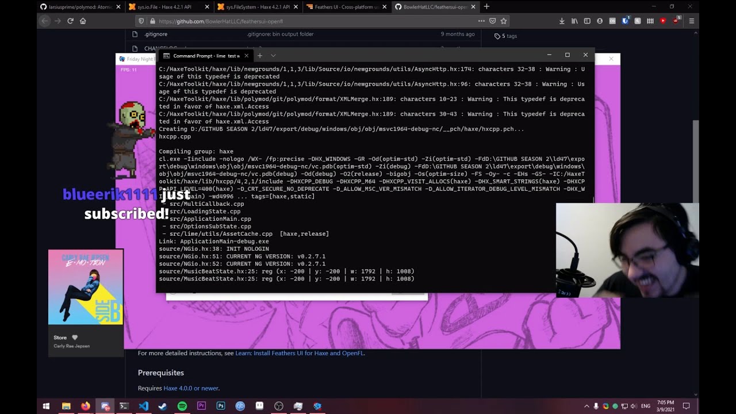Click '9 months ago' commit timestamp

(x=458, y=34)
